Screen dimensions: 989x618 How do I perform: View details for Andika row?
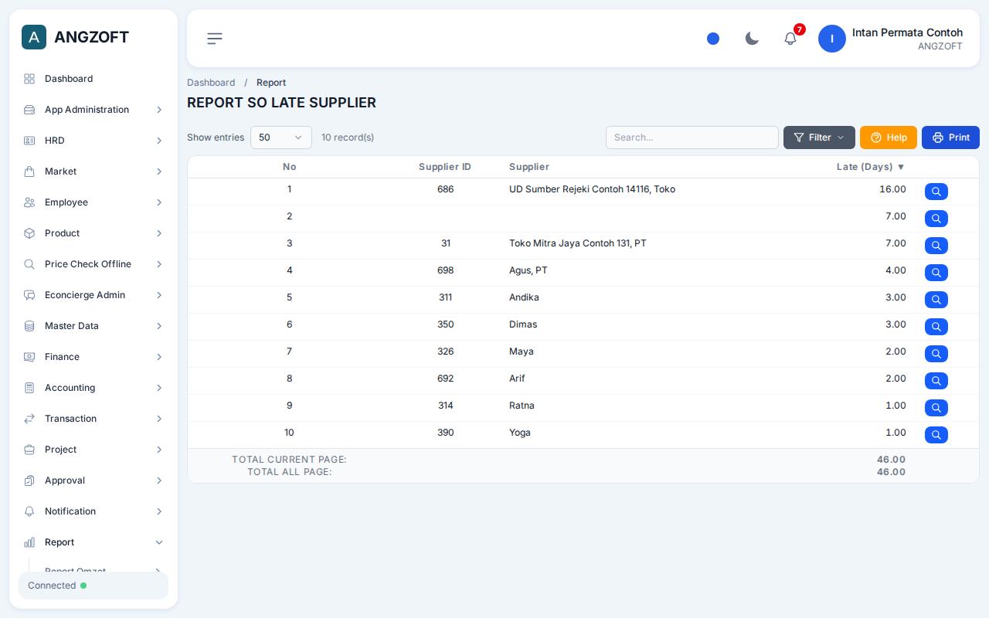tap(936, 300)
